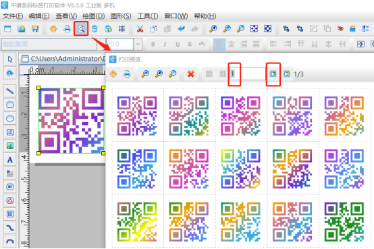
Task: Select the text tool A icon
Action: pyautogui.click(x=9, y=159)
